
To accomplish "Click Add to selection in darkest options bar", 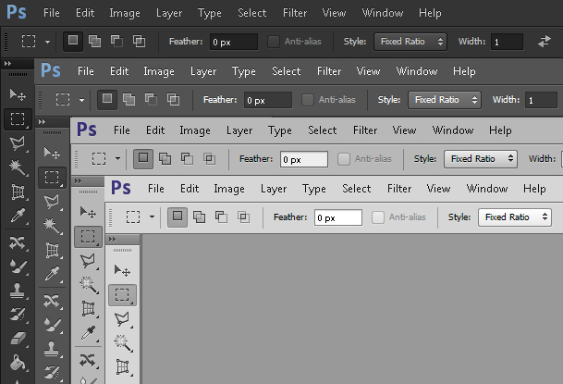I will [x=94, y=42].
